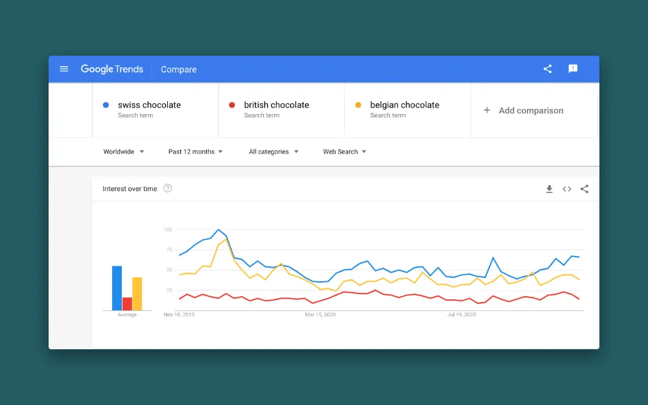Viewport: 648px width, 405px height.
Task: Share trends using header share icon
Action: 548,69
